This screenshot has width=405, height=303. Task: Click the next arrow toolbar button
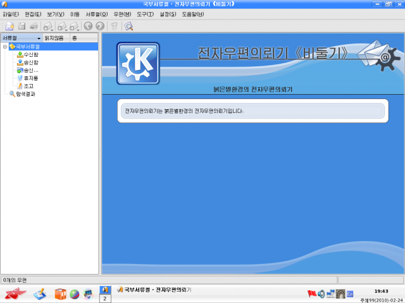pyautogui.click(x=100, y=26)
